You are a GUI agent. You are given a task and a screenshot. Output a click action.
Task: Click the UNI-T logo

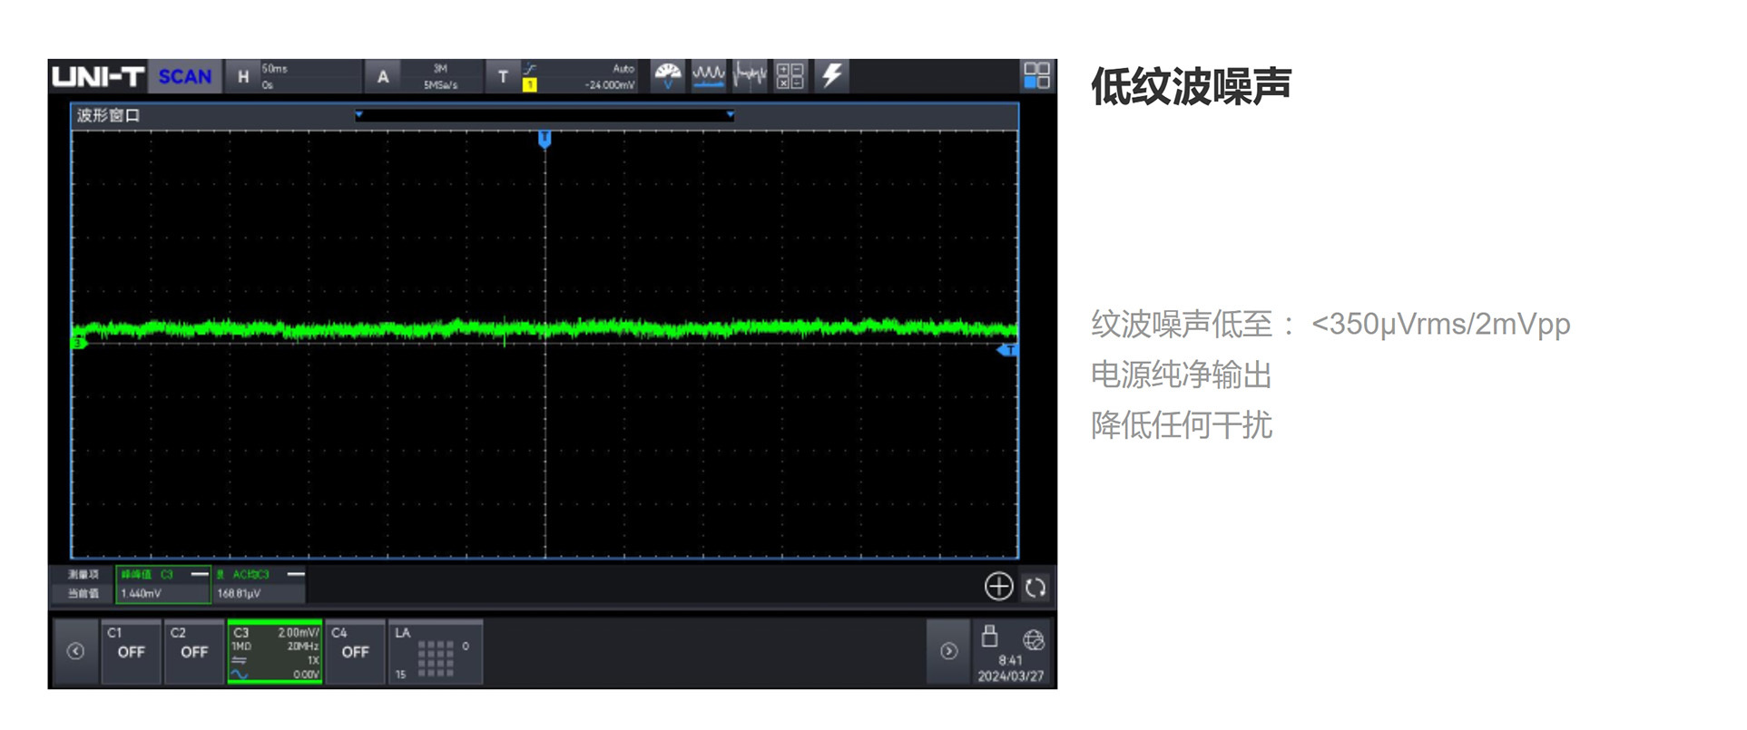(x=98, y=76)
